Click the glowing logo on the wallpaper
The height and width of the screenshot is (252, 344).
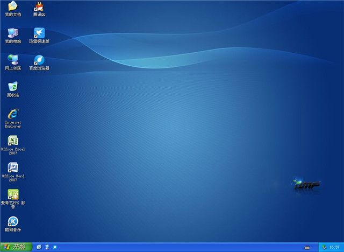[307, 184]
